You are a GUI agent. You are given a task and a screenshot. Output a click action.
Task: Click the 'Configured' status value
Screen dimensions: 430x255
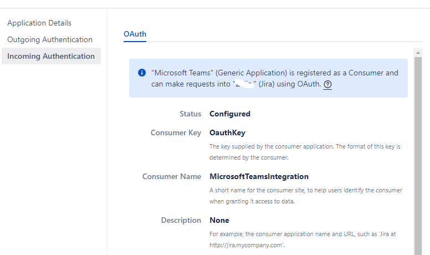coord(230,114)
